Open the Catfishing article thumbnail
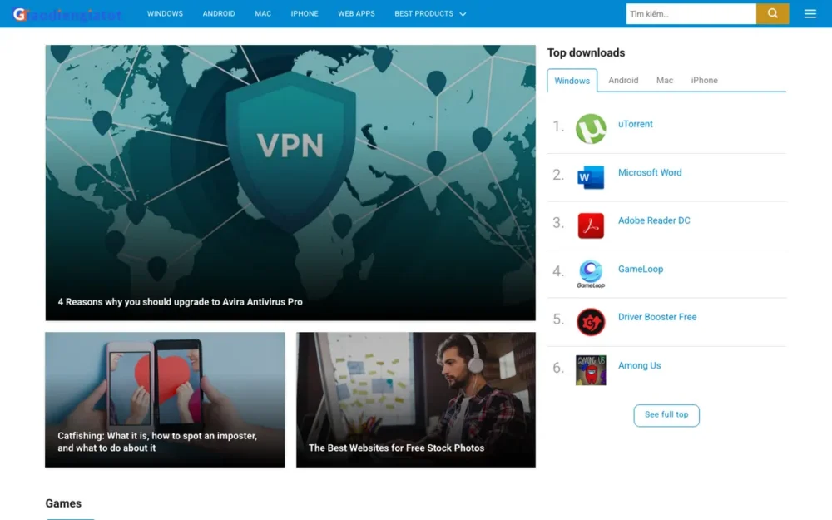 tap(165, 399)
